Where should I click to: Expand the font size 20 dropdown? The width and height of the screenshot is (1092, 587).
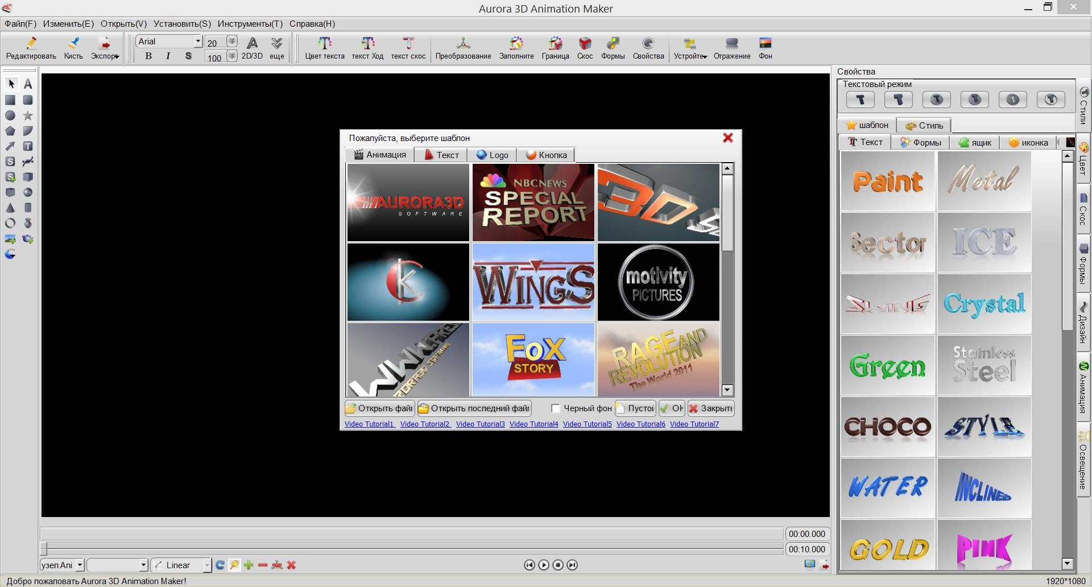coord(231,41)
